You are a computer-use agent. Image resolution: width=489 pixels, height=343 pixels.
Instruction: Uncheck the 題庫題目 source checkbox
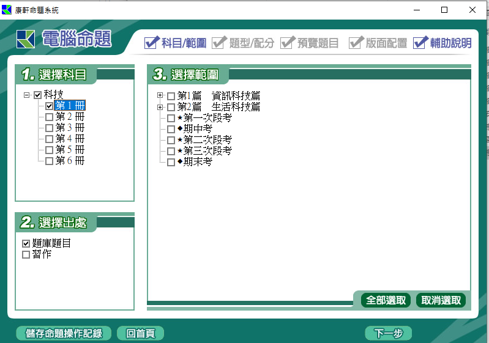tap(26, 243)
